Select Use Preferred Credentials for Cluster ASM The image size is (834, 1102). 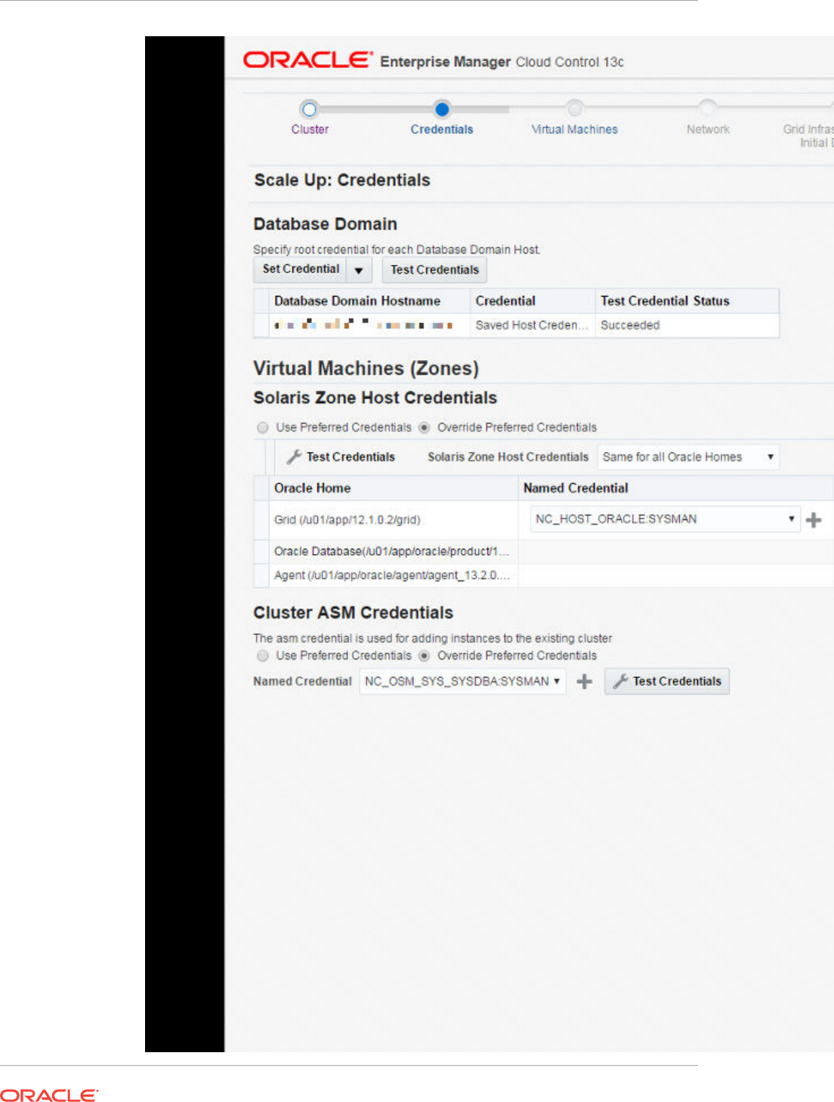coord(262,655)
